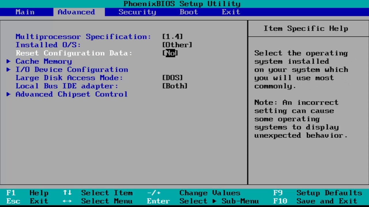Select the Large Disk Access Mode [DOS] value
Viewport: 369px width, 207px height.
(x=172, y=78)
